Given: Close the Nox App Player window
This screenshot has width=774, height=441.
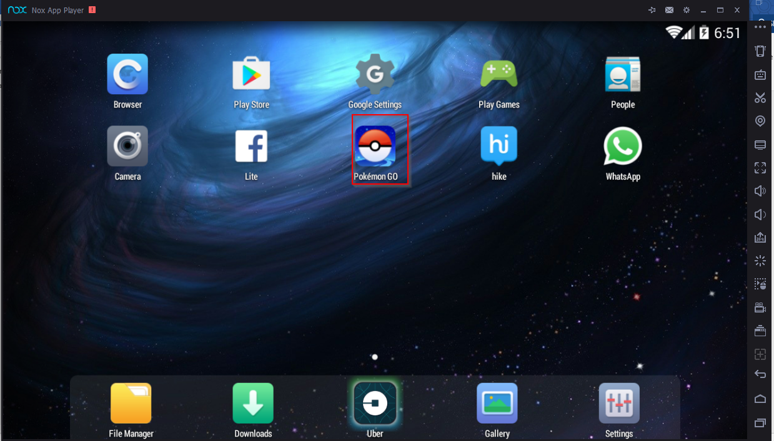Looking at the screenshot, I should point(737,10).
